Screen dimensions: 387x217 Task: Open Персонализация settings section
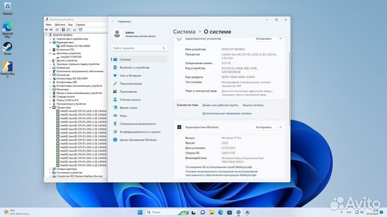point(139,84)
